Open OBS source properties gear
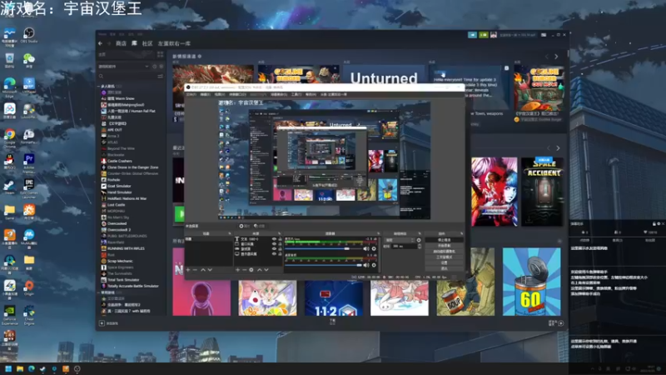This screenshot has height=375, width=666. point(251,269)
